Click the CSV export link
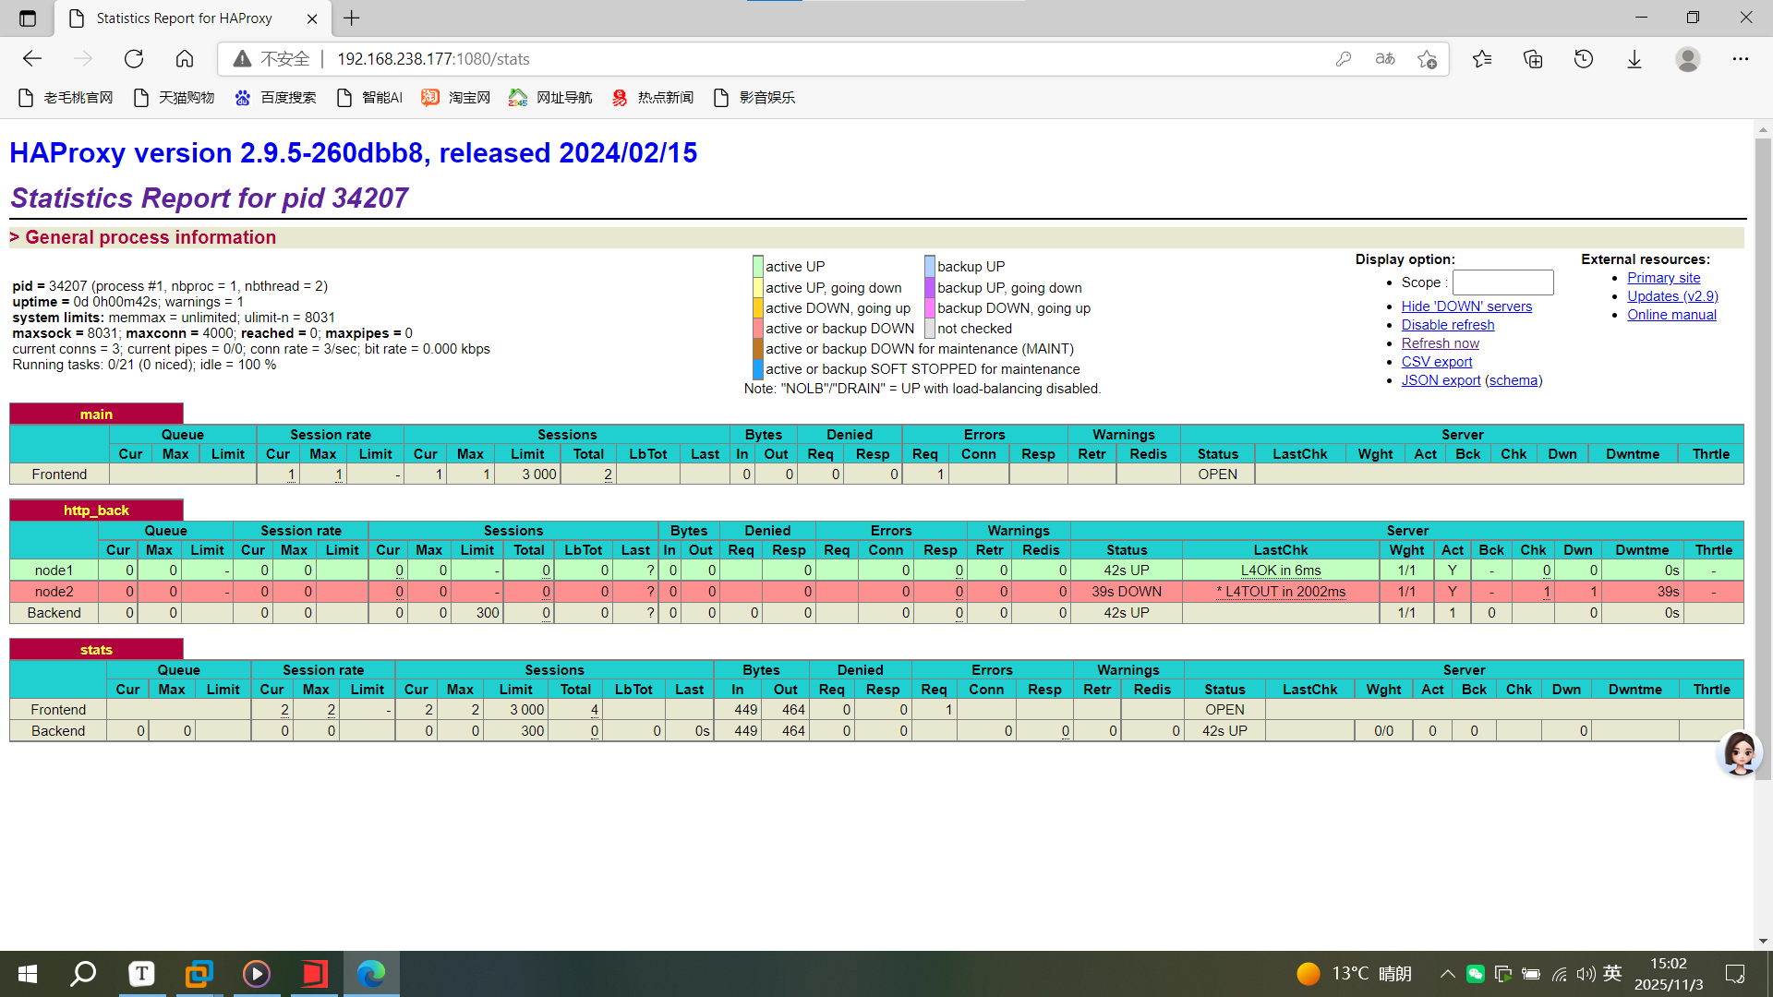This screenshot has width=1773, height=997. pyautogui.click(x=1437, y=362)
